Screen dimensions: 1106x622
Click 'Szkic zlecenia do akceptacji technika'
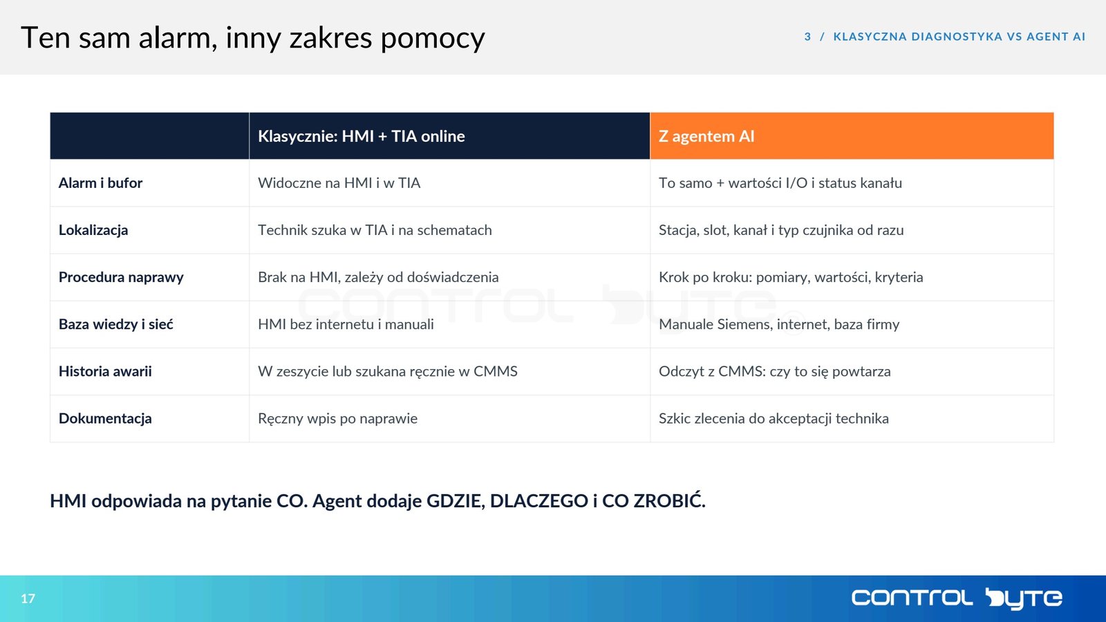tap(774, 418)
